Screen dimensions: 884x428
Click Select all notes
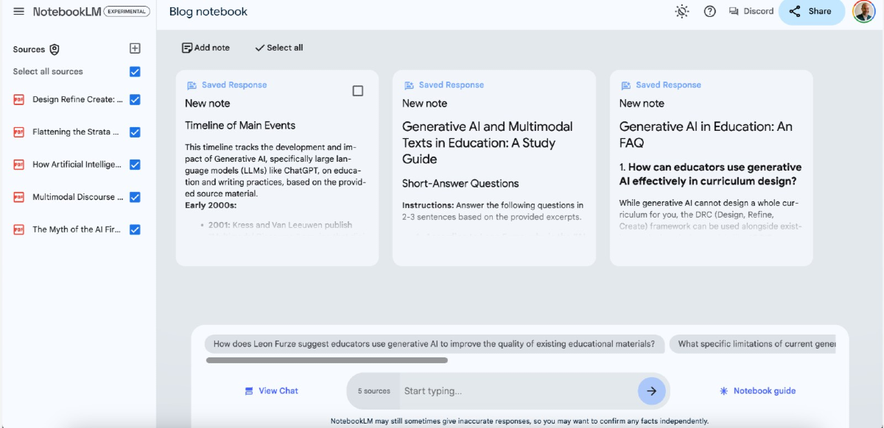(x=278, y=48)
